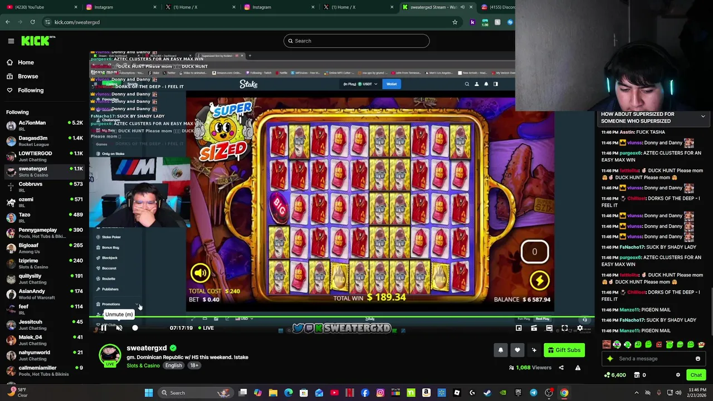Open Browse in sidebar

point(28,76)
